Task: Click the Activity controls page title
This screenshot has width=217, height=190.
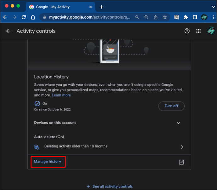Action: click(x=36, y=31)
